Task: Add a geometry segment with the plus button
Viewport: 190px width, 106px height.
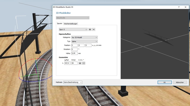Action: (80, 63)
